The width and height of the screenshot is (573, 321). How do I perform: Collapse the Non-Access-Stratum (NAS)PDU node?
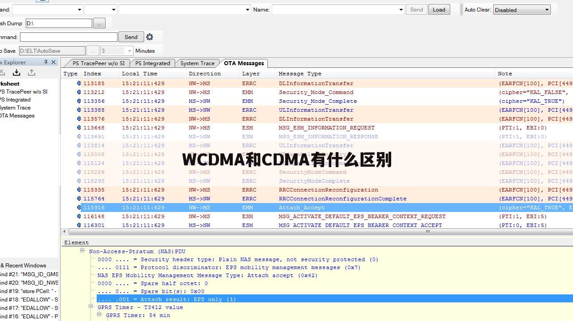(82, 251)
